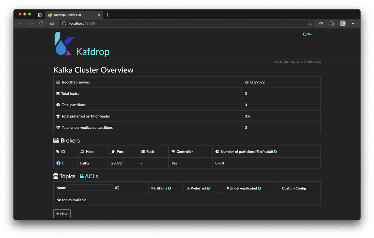Show help icon next to Partitions
Screen dimensions: 374x238
[169, 188]
